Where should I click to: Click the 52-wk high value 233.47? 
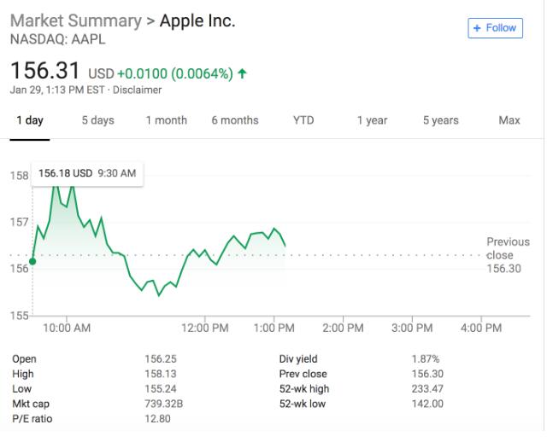click(x=427, y=389)
